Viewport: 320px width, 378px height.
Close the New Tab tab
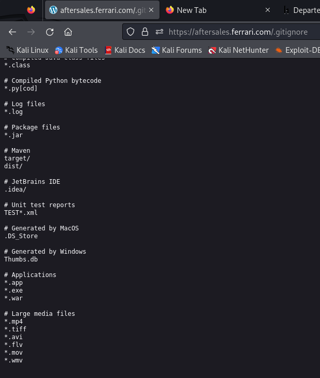267,10
